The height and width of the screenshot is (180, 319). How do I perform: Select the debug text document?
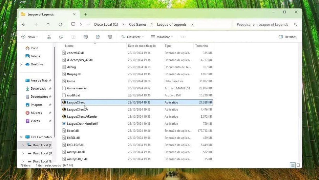[x=137, y=67]
